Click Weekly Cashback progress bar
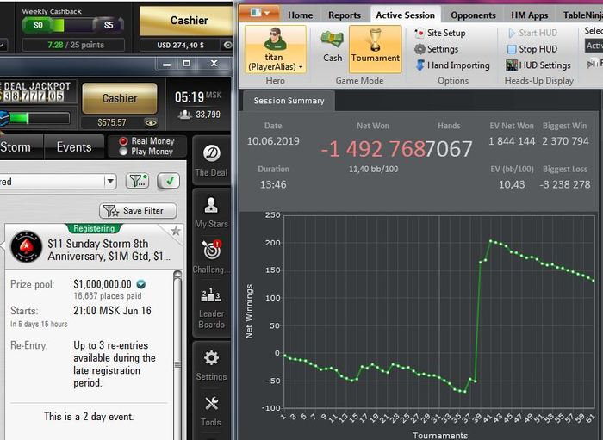 73,25
